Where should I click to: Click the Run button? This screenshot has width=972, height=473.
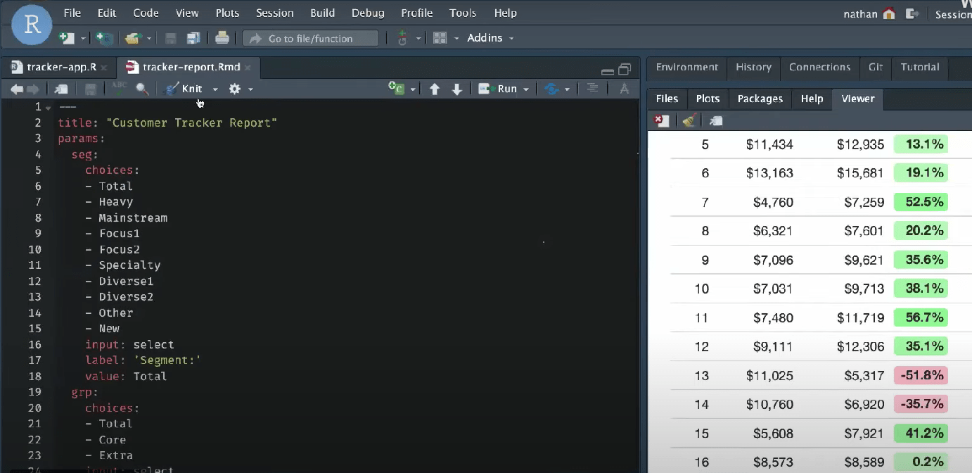pos(498,89)
